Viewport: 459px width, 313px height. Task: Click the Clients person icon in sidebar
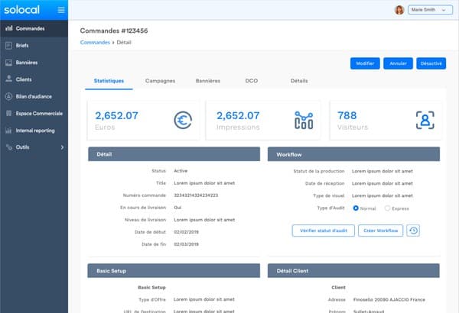click(8, 79)
